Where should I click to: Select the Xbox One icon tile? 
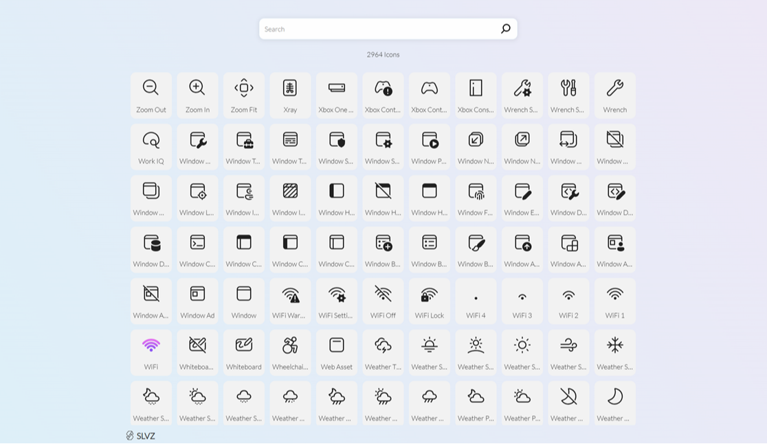click(337, 95)
